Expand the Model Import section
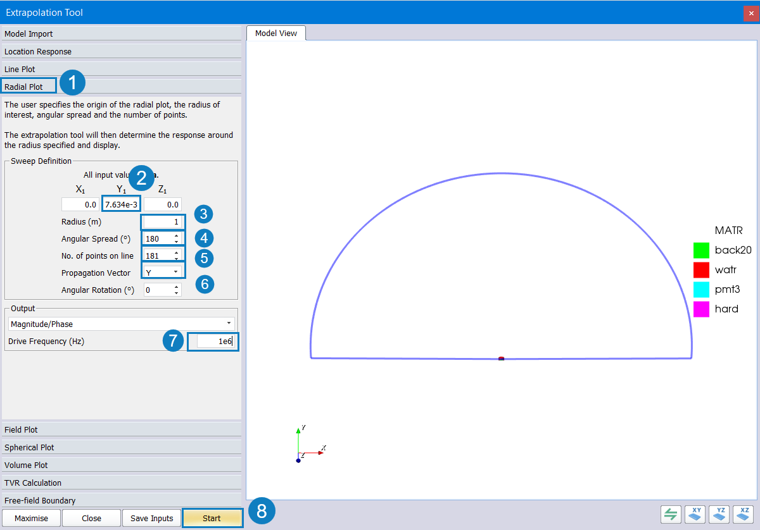The width and height of the screenshot is (760, 530). 122,34
